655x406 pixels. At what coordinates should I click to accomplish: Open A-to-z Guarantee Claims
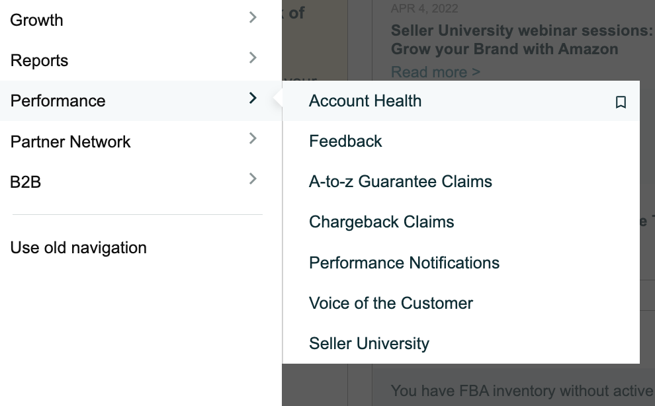pyautogui.click(x=400, y=182)
